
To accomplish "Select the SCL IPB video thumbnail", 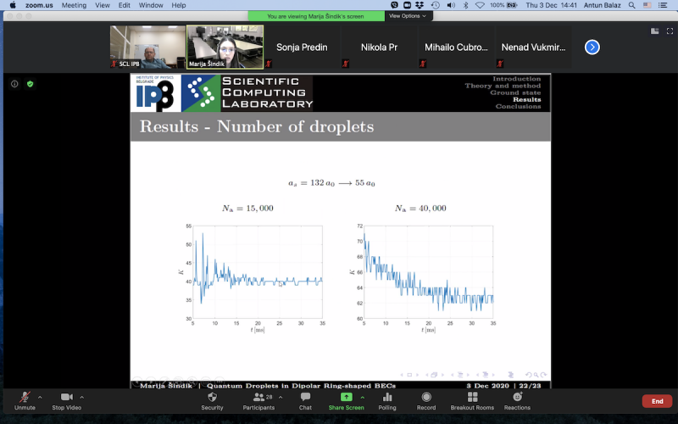I will click(x=147, y=47).
